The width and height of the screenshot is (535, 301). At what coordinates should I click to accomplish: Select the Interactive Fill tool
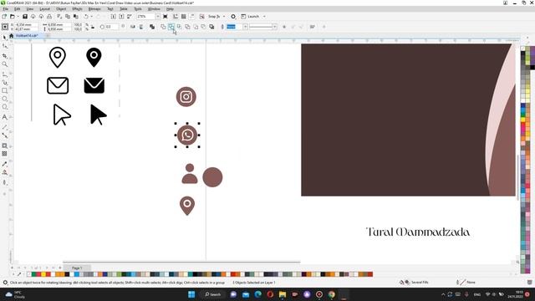coord(5,172)
